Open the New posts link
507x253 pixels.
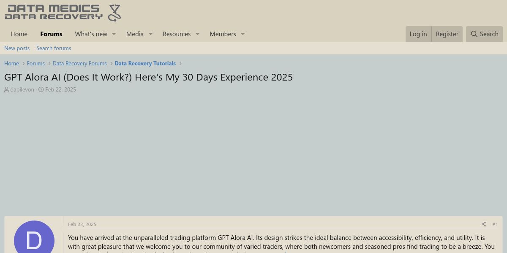[x=17, y=48]
